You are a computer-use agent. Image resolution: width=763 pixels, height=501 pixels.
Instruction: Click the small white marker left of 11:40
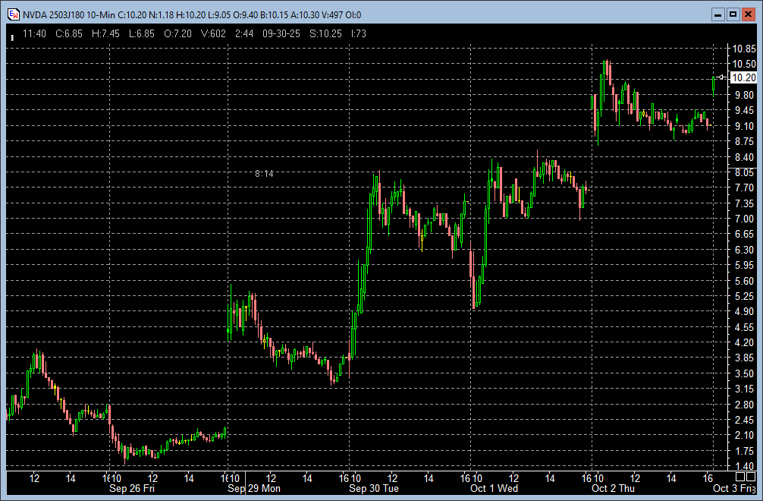point(12,36)
